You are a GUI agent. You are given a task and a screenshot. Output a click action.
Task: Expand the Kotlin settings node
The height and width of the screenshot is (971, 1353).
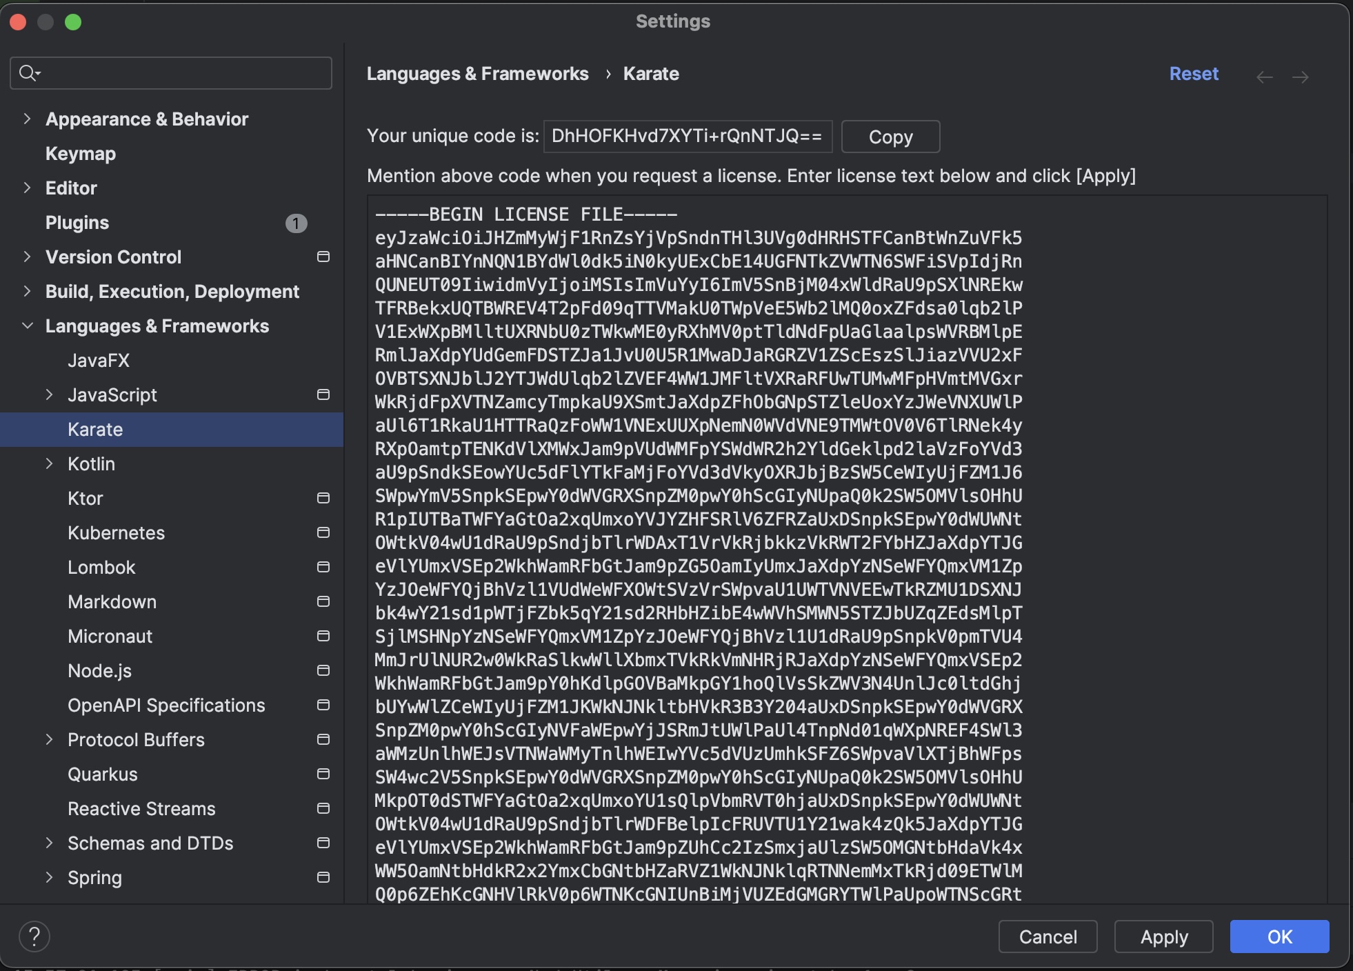[x=49, y=463]
